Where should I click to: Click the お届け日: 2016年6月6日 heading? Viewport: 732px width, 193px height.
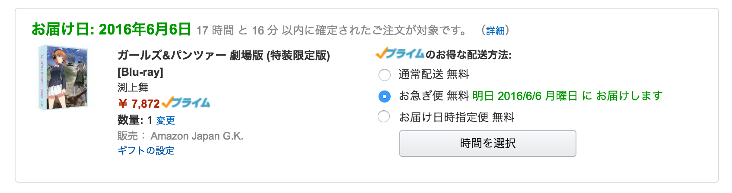point(111,29)
